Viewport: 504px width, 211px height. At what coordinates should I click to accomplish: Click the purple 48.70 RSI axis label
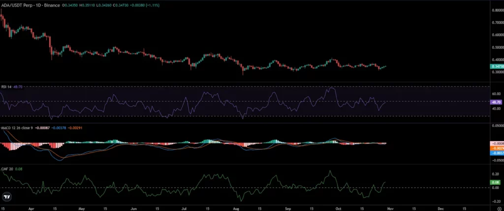point(497,102)
